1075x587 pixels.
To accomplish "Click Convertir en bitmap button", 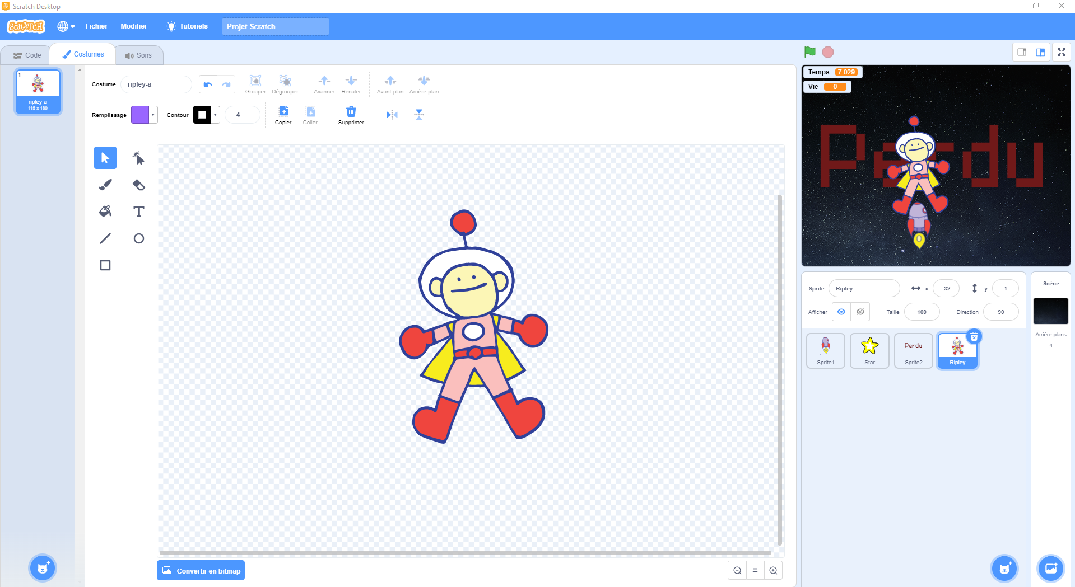I will point(201,571).
